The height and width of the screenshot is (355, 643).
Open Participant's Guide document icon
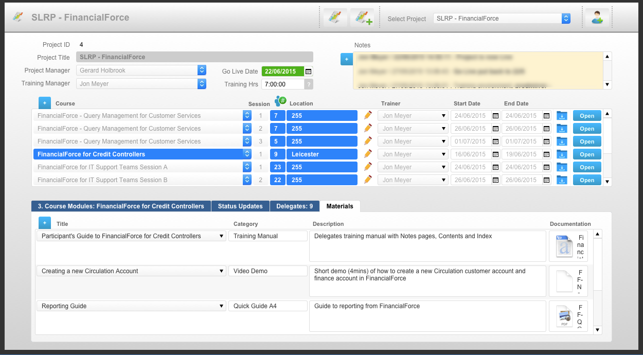pyautogui.click(x=564, y=246)
